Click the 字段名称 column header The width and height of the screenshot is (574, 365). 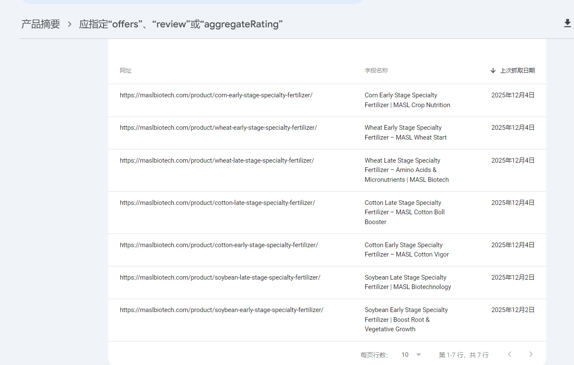tap(376, 70)
